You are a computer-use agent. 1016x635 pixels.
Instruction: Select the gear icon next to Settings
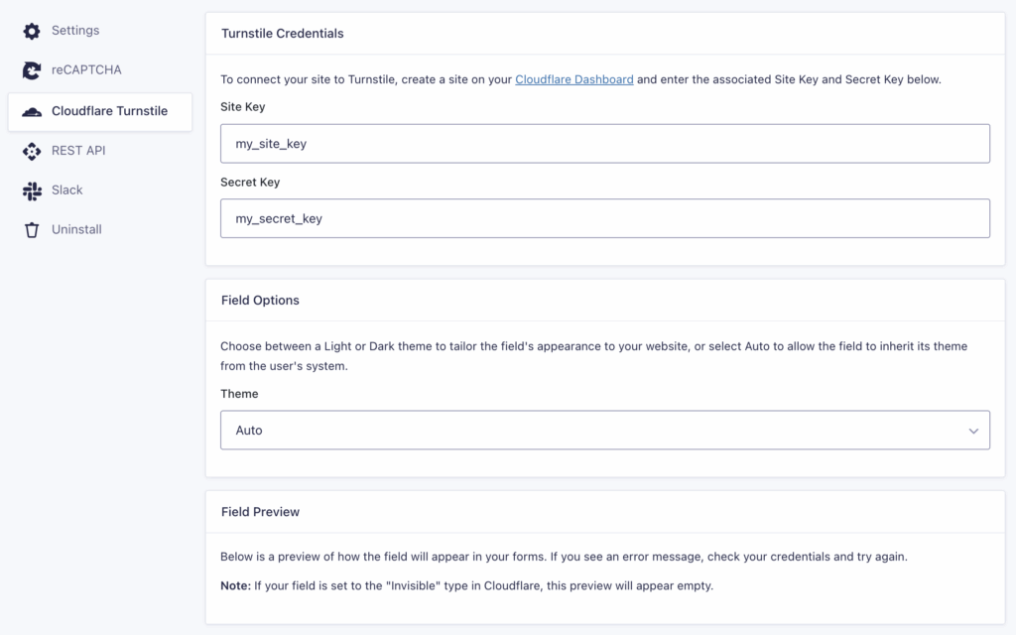31,31
